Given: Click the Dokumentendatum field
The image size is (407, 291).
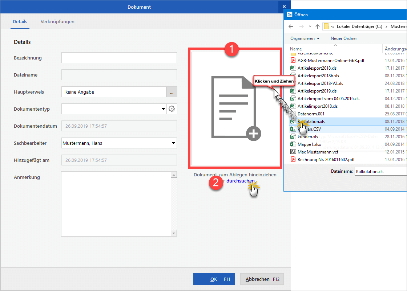Looking at the screenshot, I should (119, 126).
